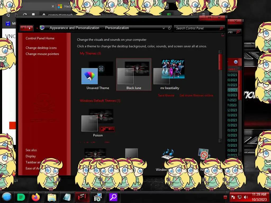Open the network tray icon

tap(239, 197)
